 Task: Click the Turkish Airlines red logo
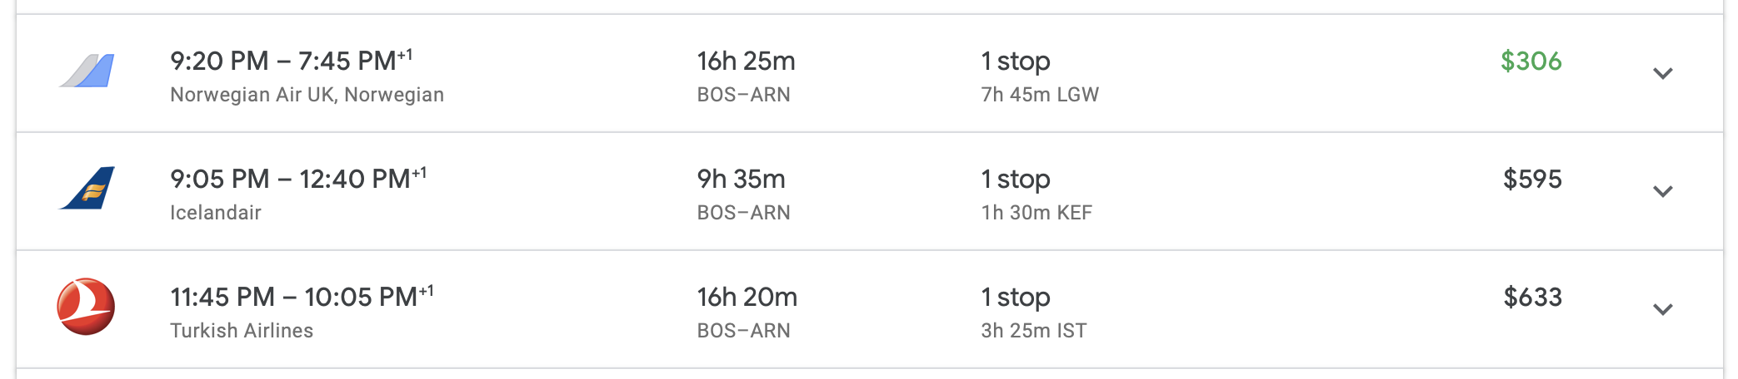tap(86, 307)
